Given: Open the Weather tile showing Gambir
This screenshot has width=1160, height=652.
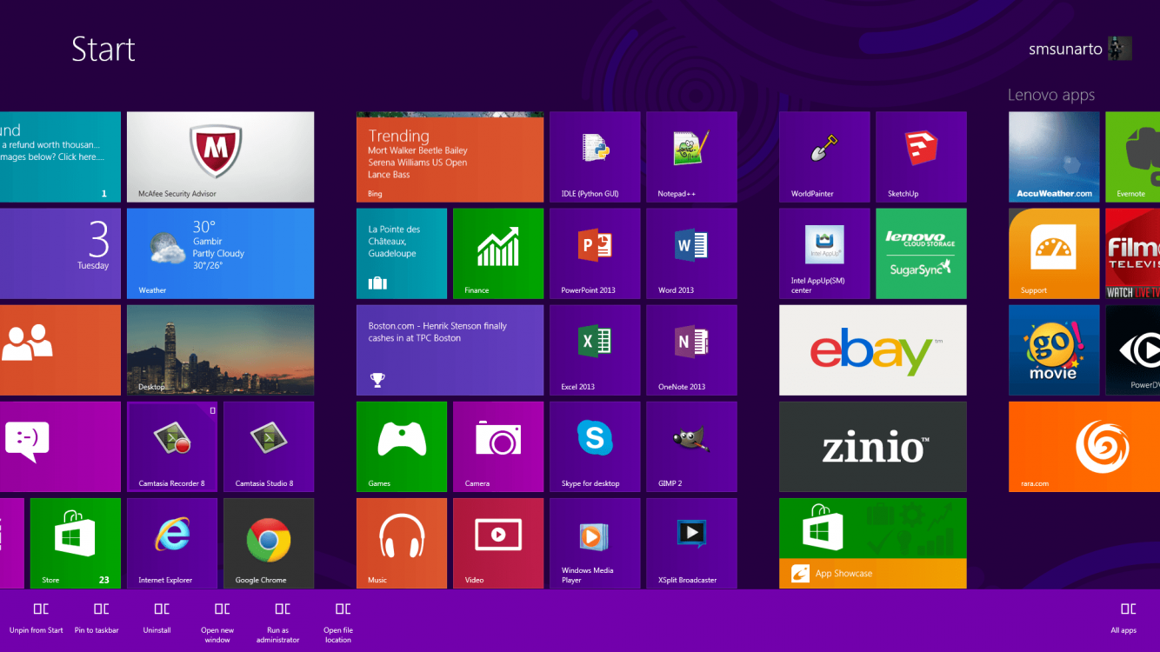Looking at the screenshot, I should click(220, 254).
